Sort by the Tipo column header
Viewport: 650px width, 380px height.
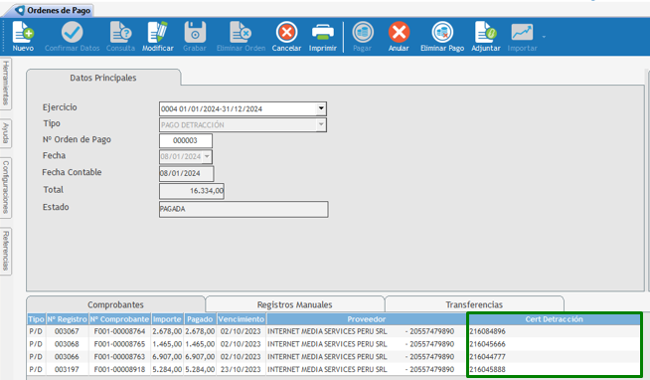click(x=36, y=319)
